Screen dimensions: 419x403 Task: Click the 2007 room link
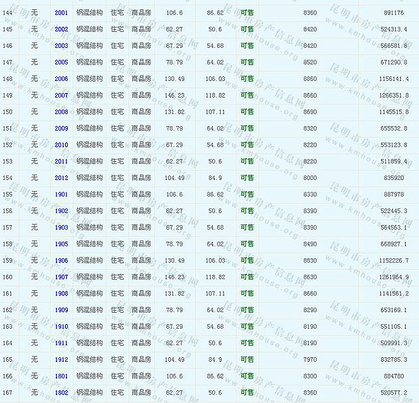[61, 96]
